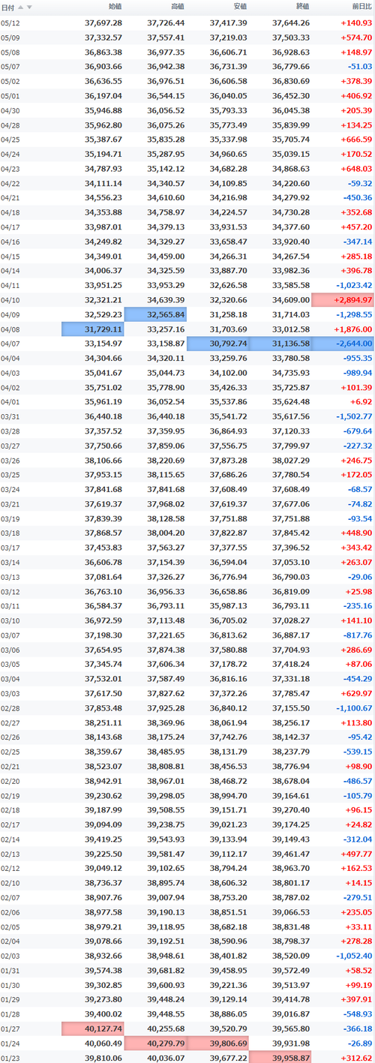Select the 04/04 date cell
The width and height of the screenshot is (375, 1063).
click(10, 358)
